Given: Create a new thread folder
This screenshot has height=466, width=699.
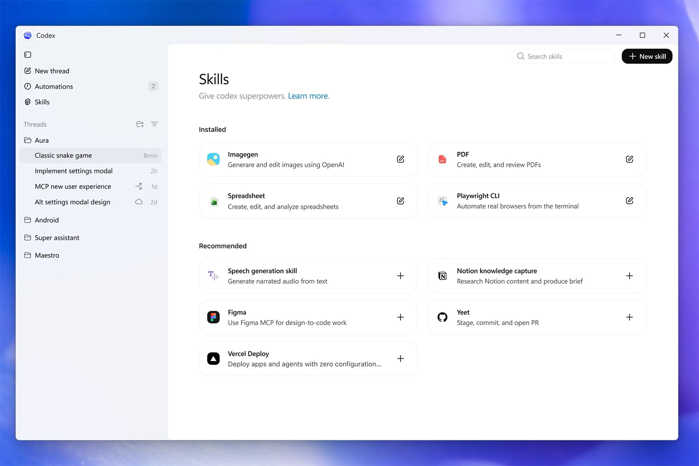Looking at the screenshot, I should pos(140,124).
